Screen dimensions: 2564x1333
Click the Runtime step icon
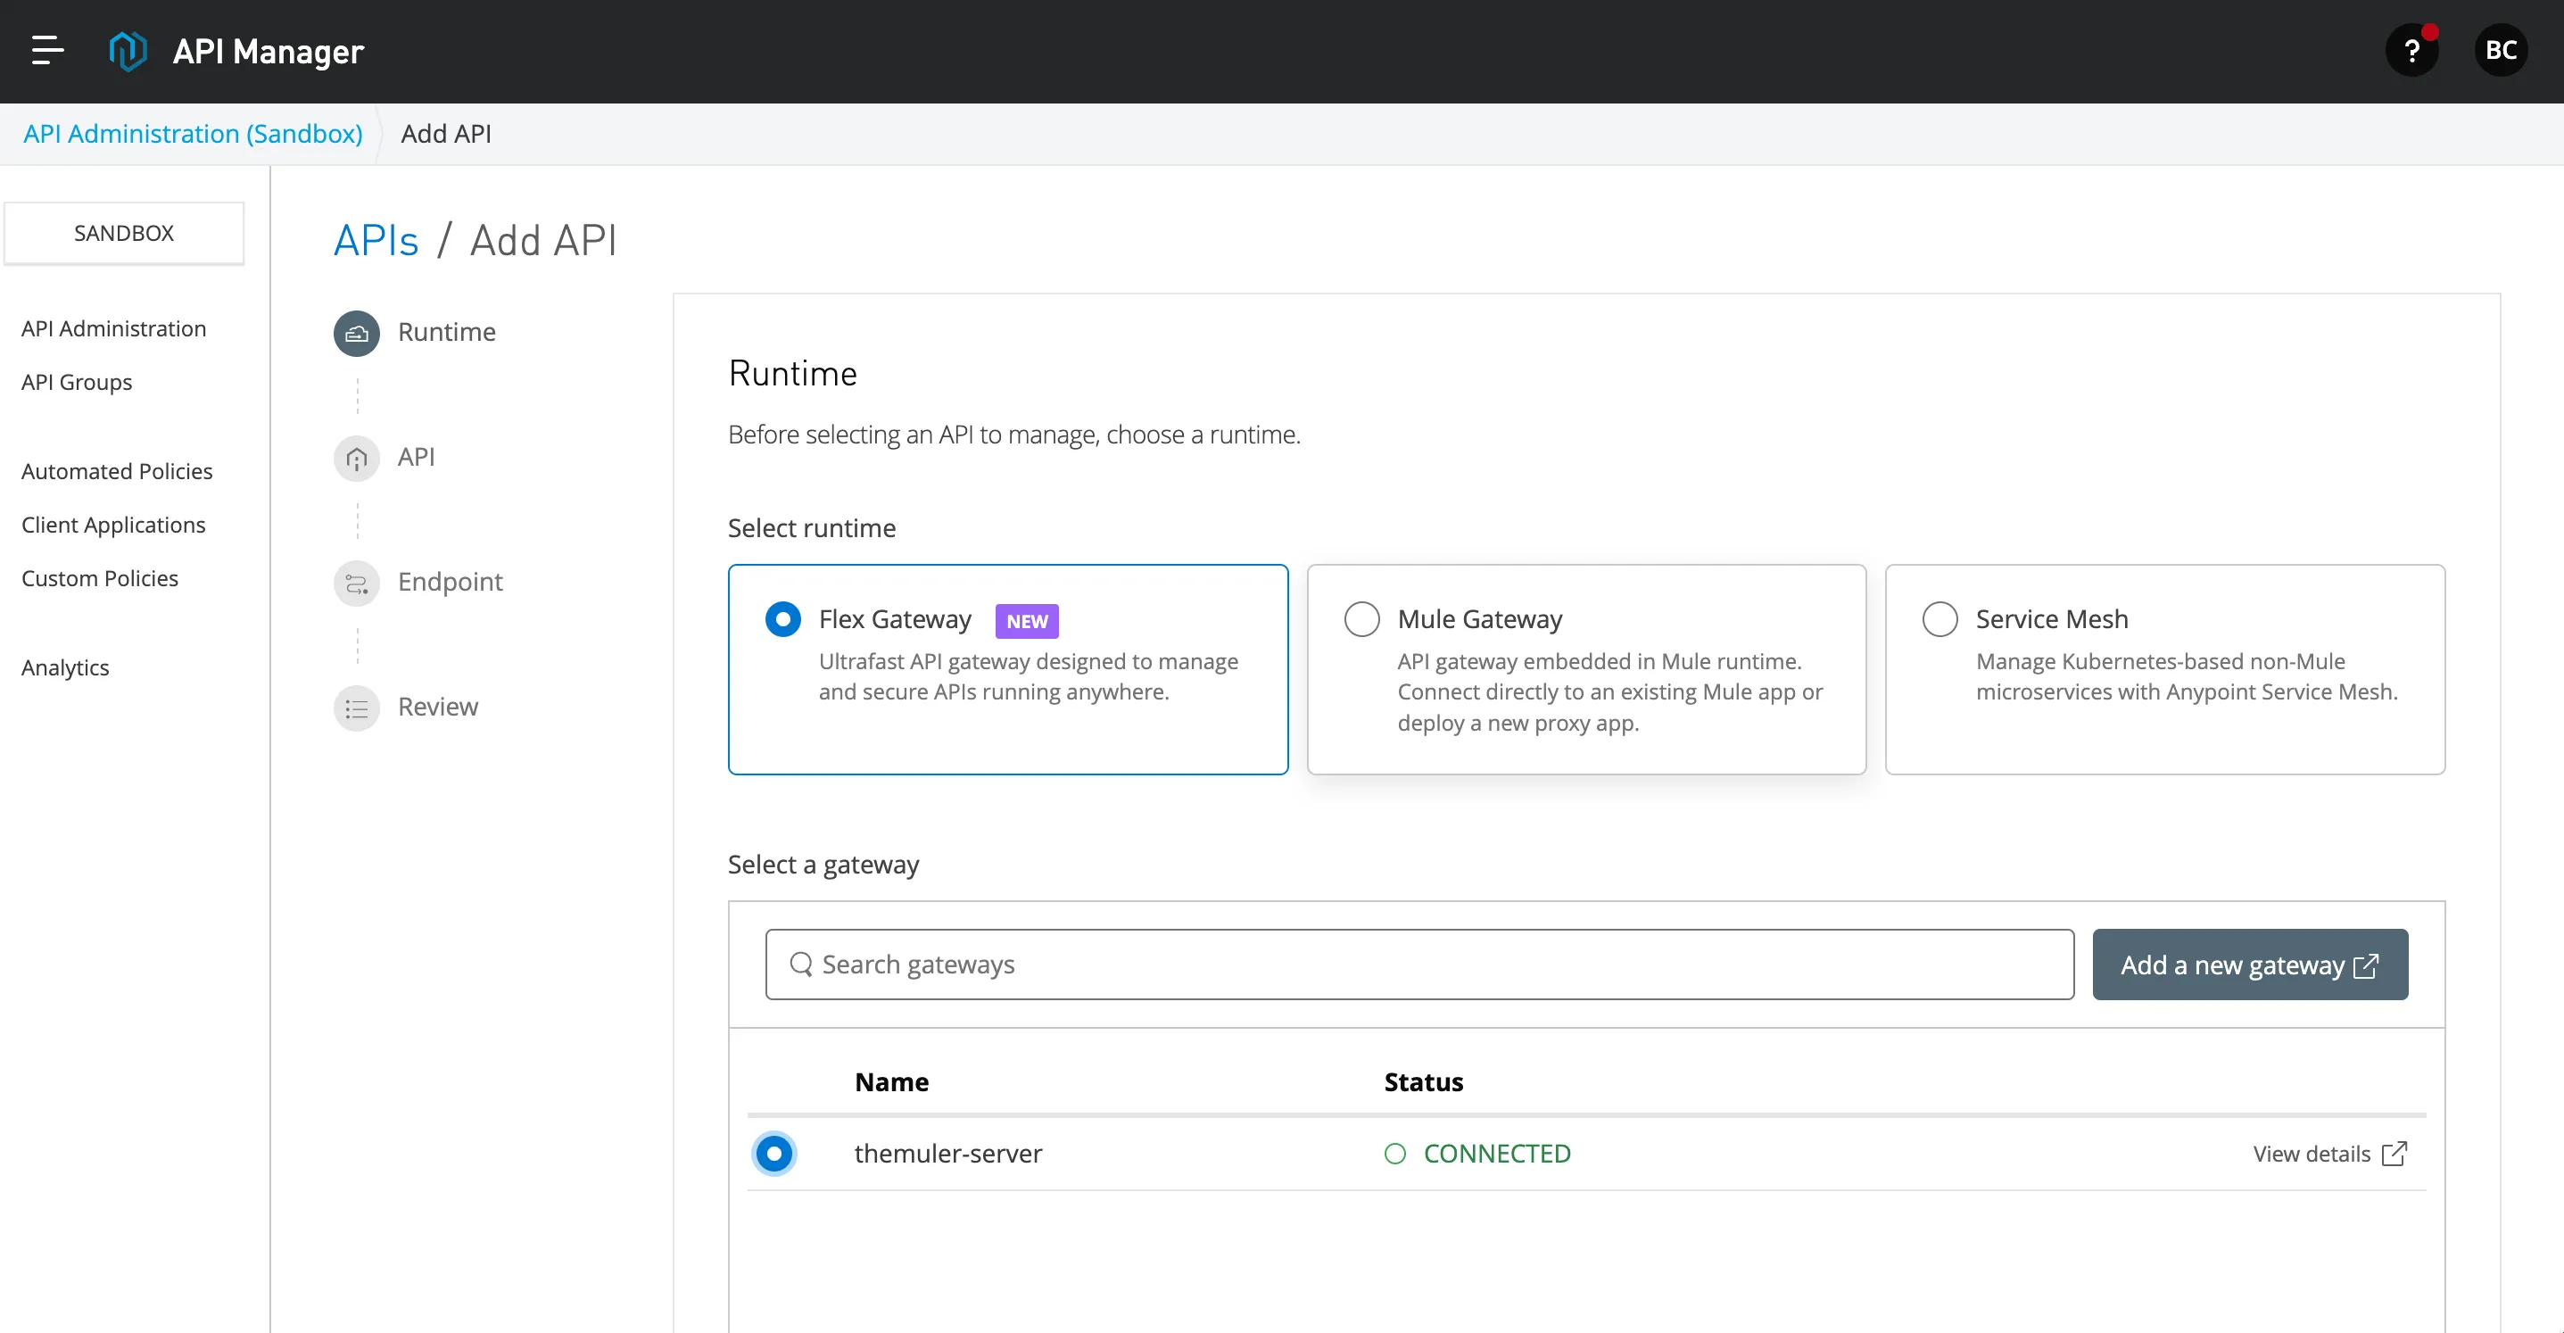(356, 334)
